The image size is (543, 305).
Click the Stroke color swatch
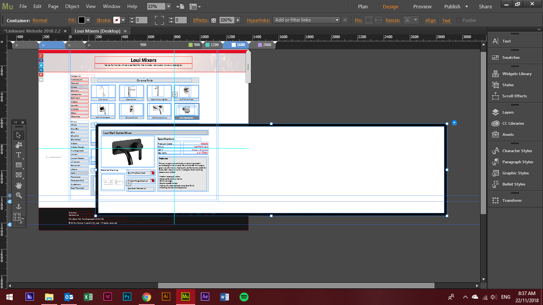click(x=116, y=20)
